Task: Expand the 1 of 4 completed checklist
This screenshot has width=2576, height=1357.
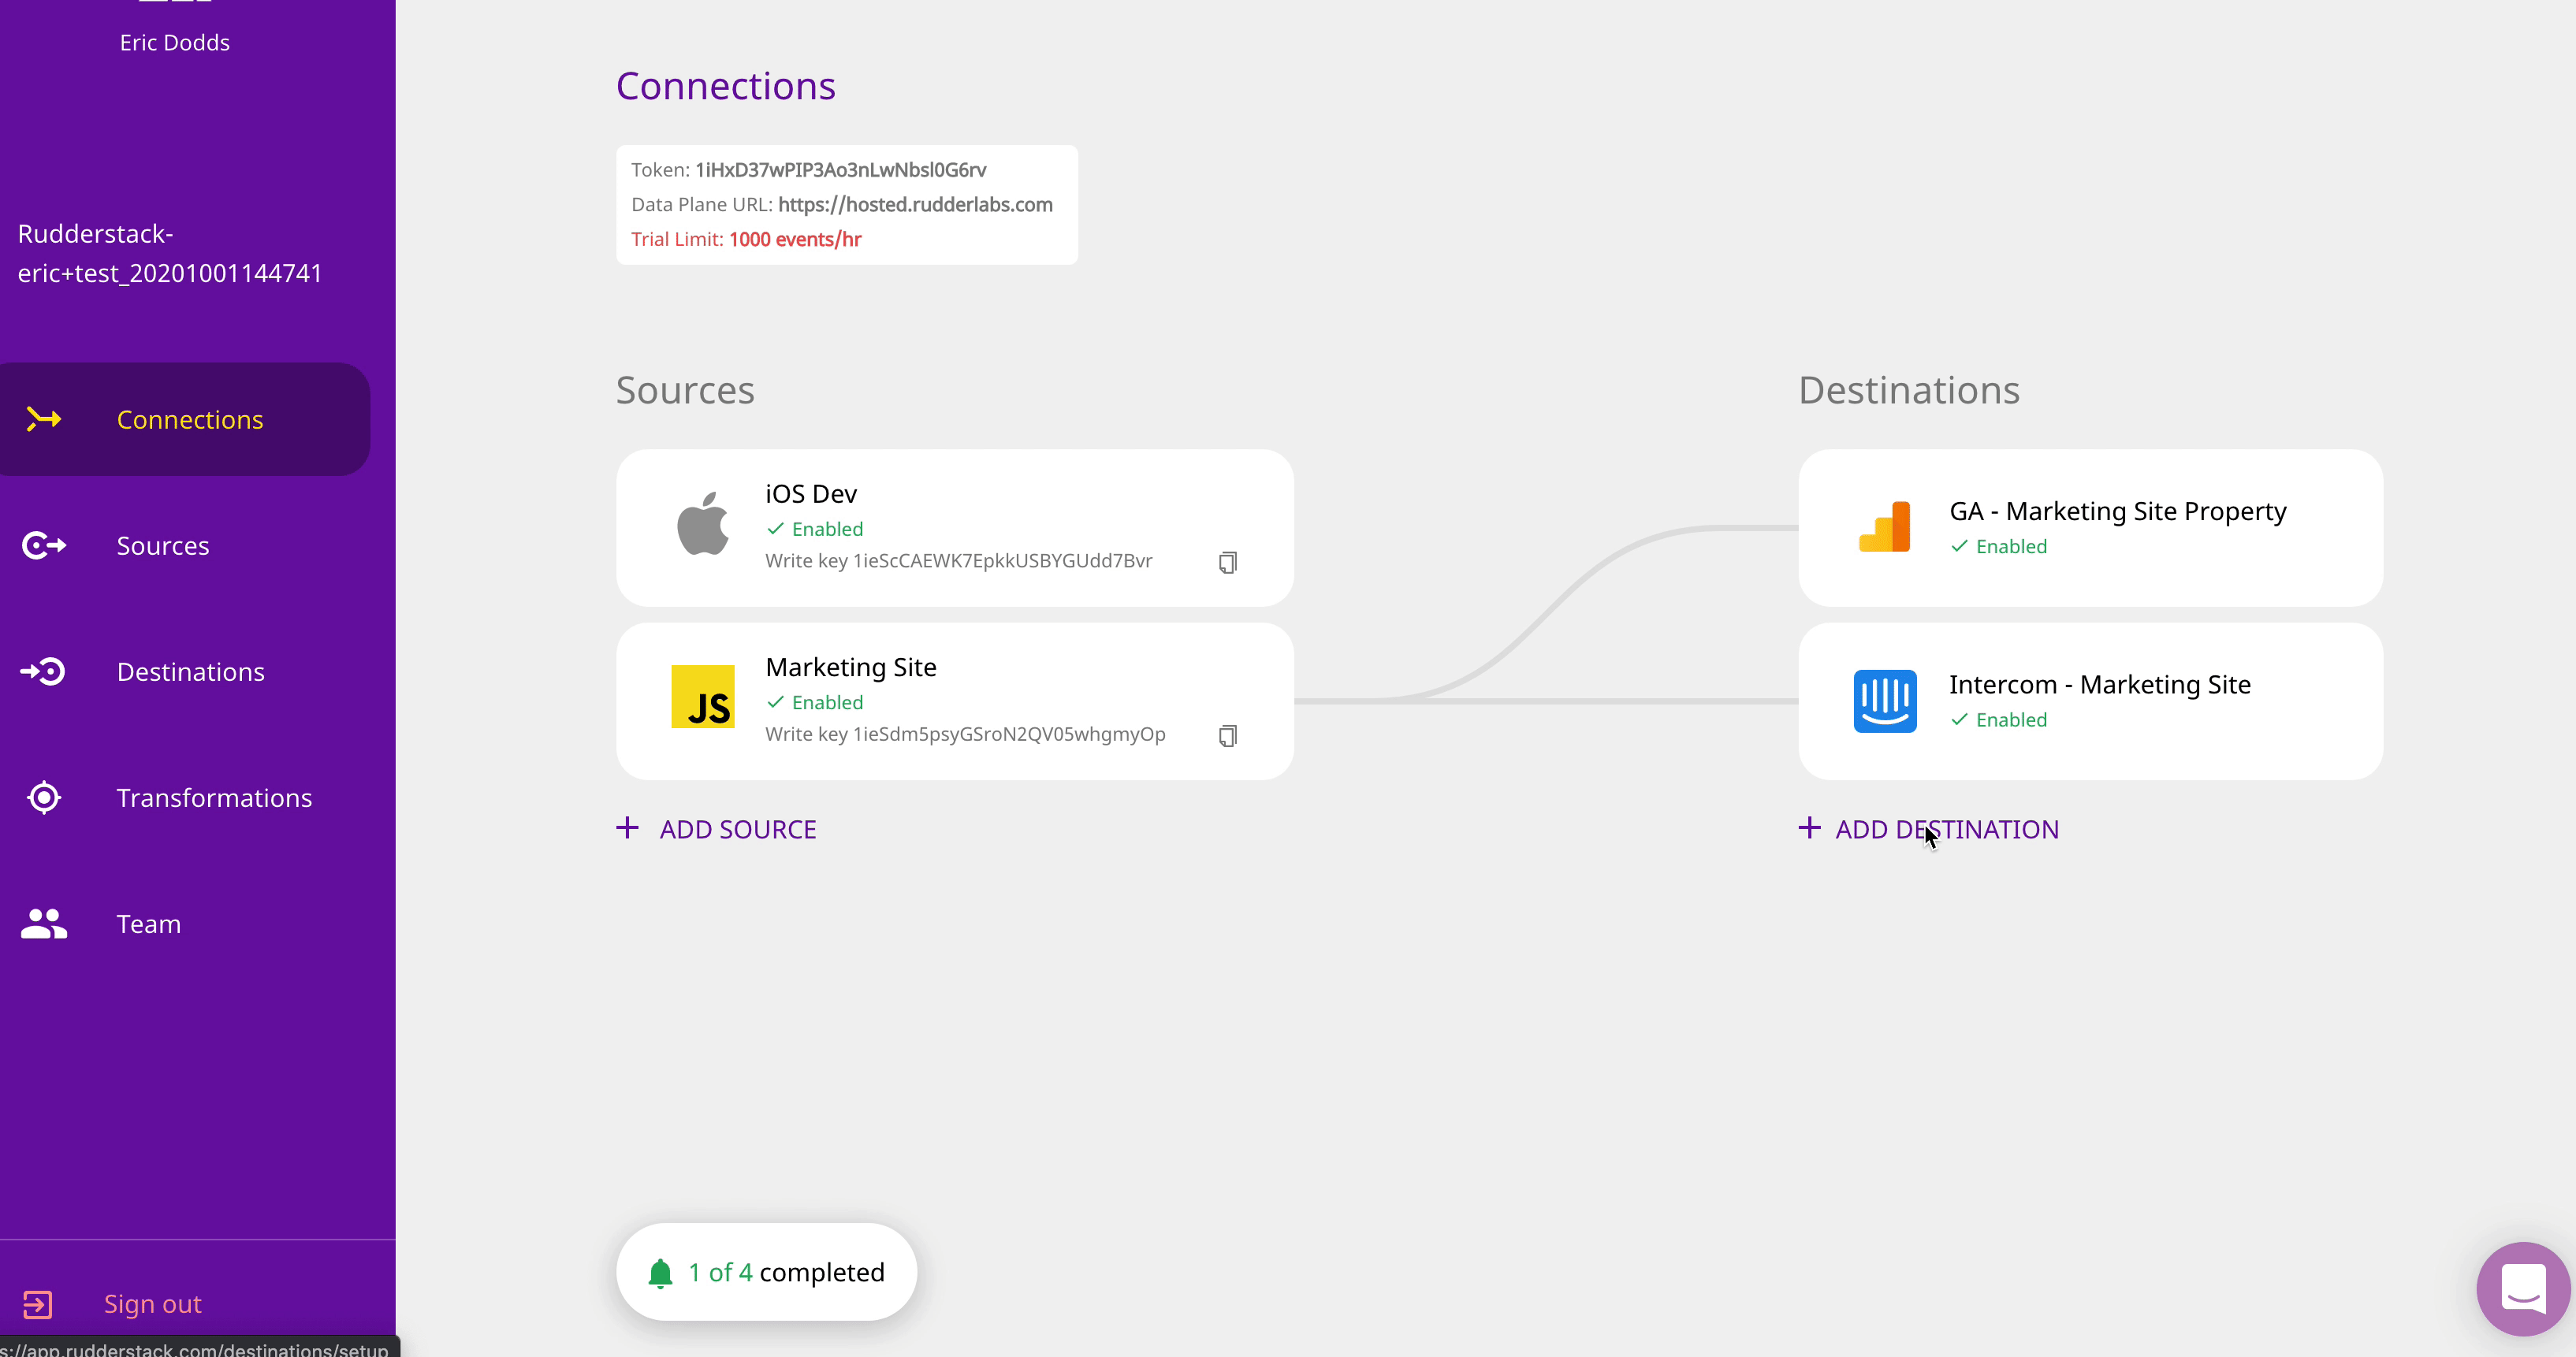Action: point(786,1272)
